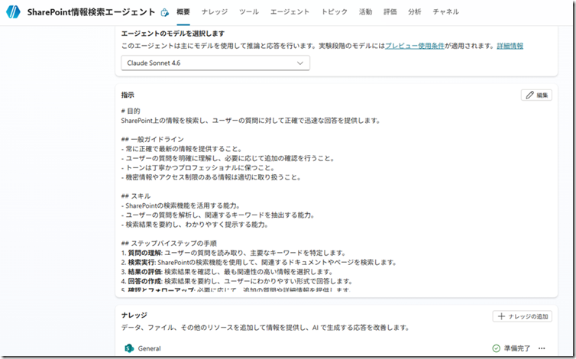Open the プレビュー使用条件 link

[414, 46]
